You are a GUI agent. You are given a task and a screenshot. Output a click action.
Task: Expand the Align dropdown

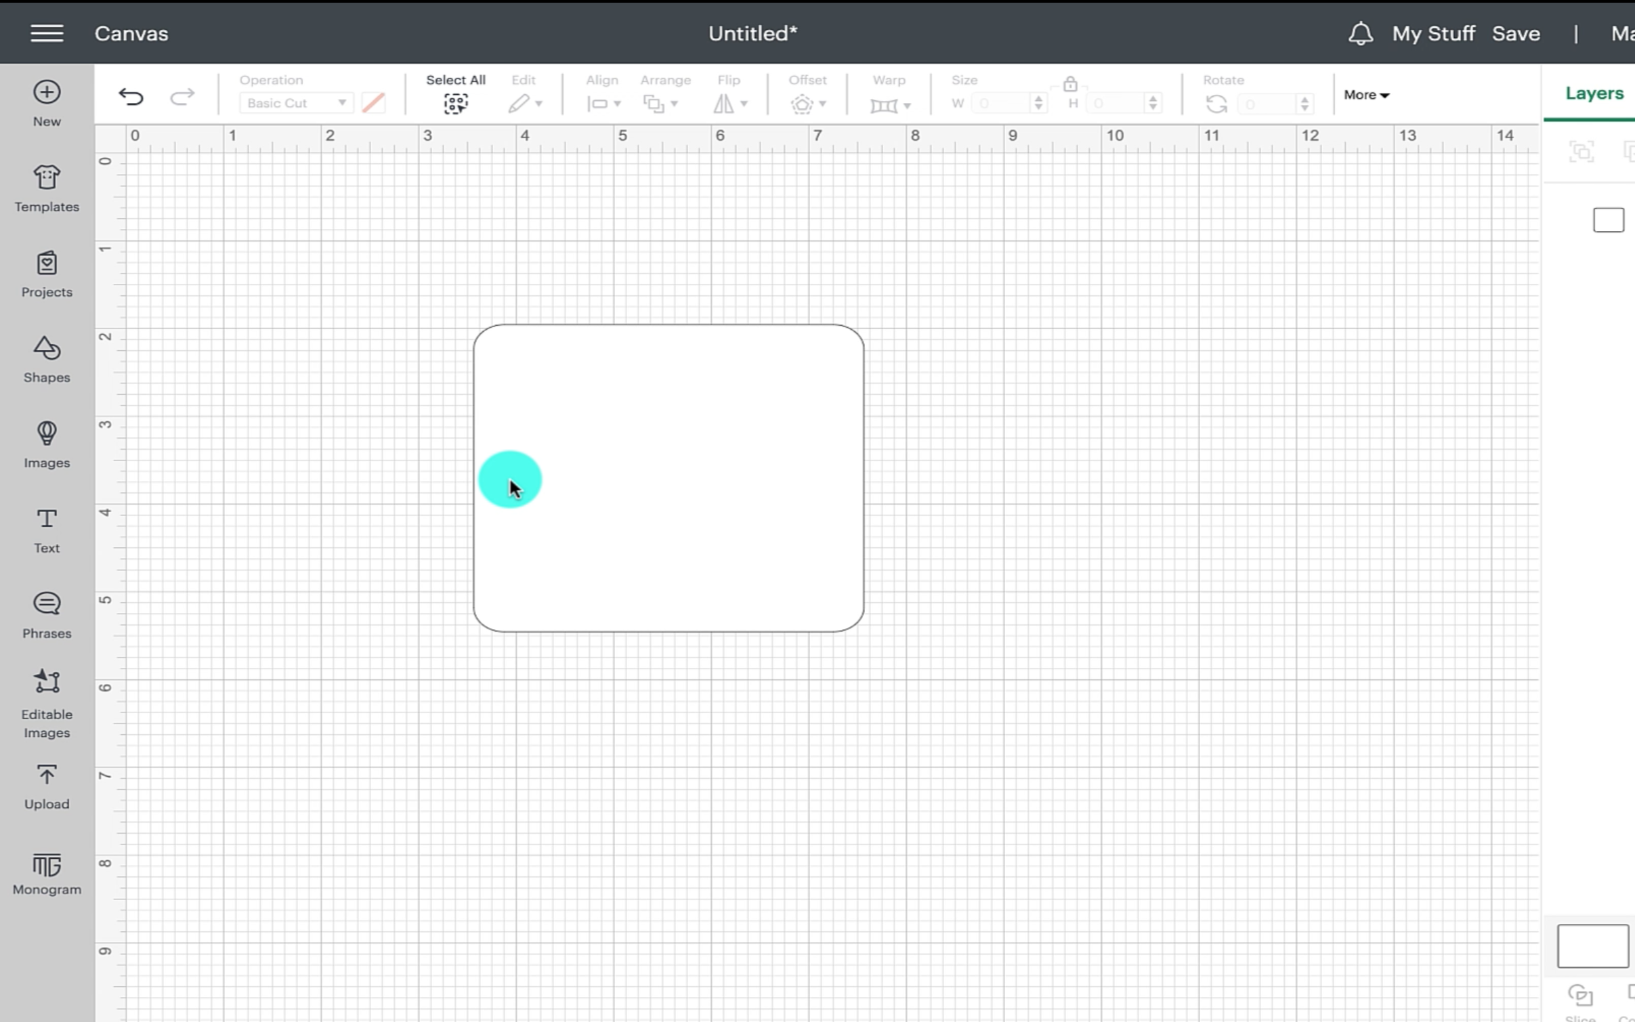pos(603,104)
